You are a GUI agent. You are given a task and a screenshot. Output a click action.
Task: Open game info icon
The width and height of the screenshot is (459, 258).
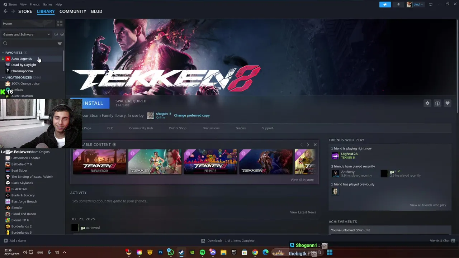437,103
